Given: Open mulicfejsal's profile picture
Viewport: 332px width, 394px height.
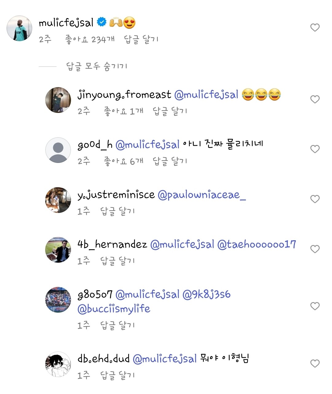Looking at the screenshot, I should 19,28.
